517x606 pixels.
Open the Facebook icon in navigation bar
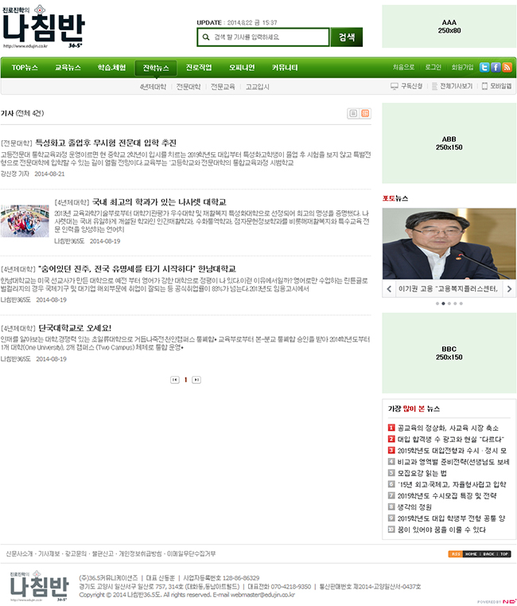tap(496, 67)
